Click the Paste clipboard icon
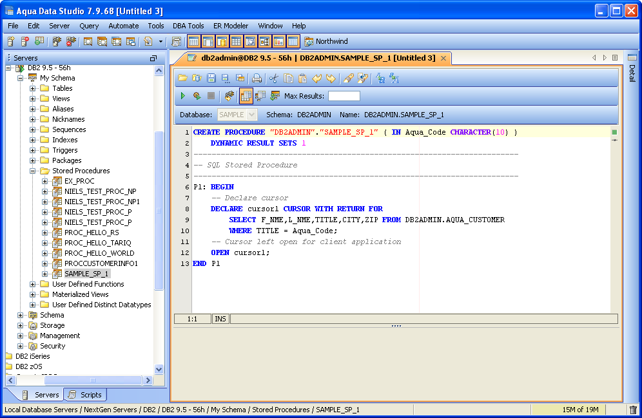 click(x=302, y=79)
